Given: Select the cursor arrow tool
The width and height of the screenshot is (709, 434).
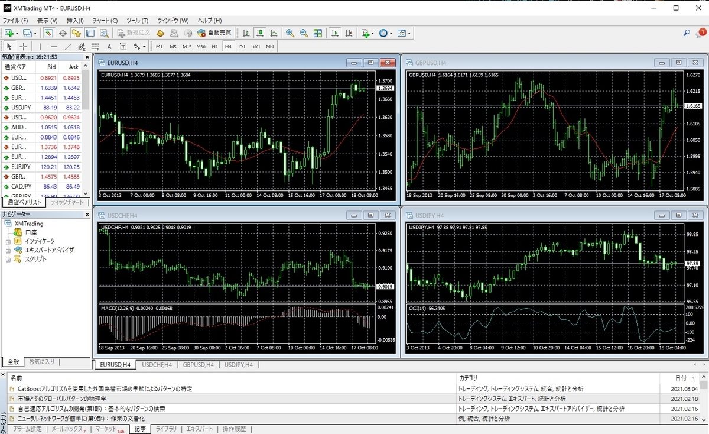Looking at the screenshot, I should coord(9,46).
